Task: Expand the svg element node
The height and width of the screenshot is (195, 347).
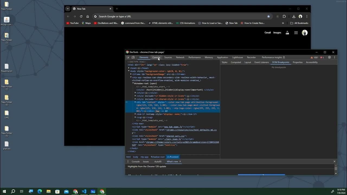Action: pyautogui.click(x=135, y=117)
